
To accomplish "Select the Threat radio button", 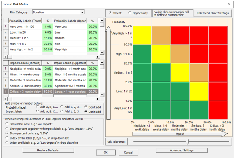I will coord(110,13).
